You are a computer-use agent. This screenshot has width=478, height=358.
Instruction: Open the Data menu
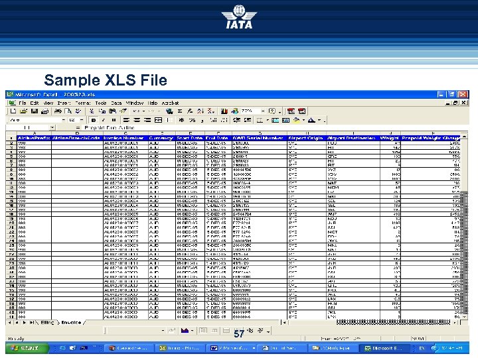pos(116,103)
